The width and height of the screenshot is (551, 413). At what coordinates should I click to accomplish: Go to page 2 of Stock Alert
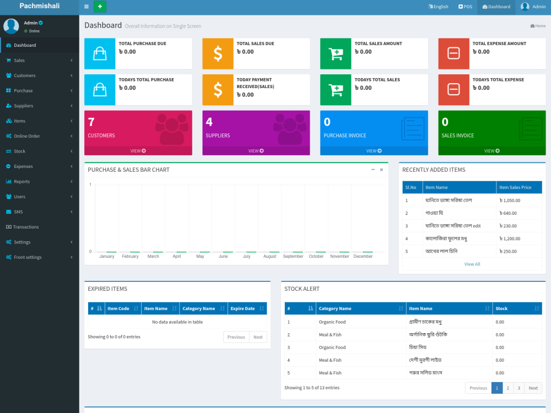click(508, 388)
